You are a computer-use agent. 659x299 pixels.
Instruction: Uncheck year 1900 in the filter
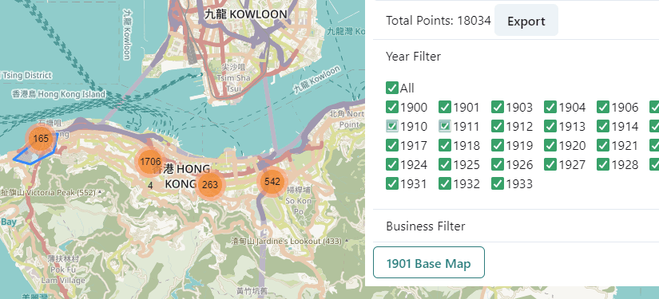[x=391, y=108]
